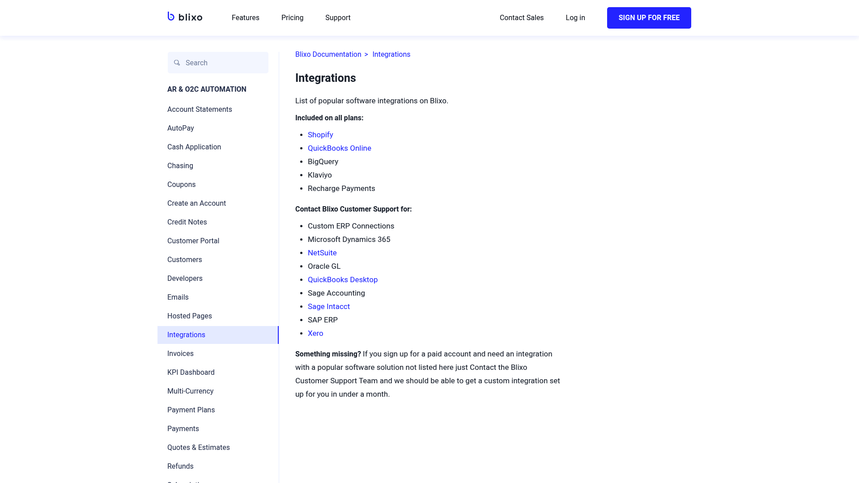Open Blixo Documentation breadcrumb link
859x483 pixels.
(328, 54)
